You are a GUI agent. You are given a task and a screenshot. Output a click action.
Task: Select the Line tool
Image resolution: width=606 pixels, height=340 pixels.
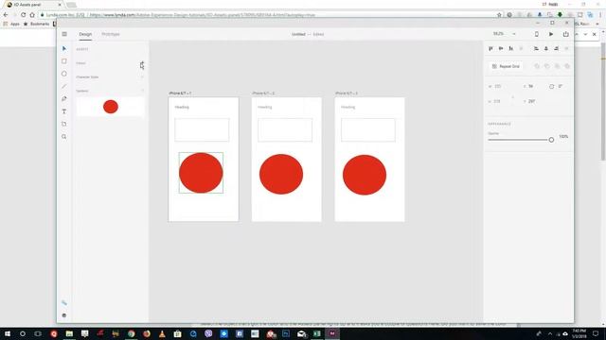(64, 86)
